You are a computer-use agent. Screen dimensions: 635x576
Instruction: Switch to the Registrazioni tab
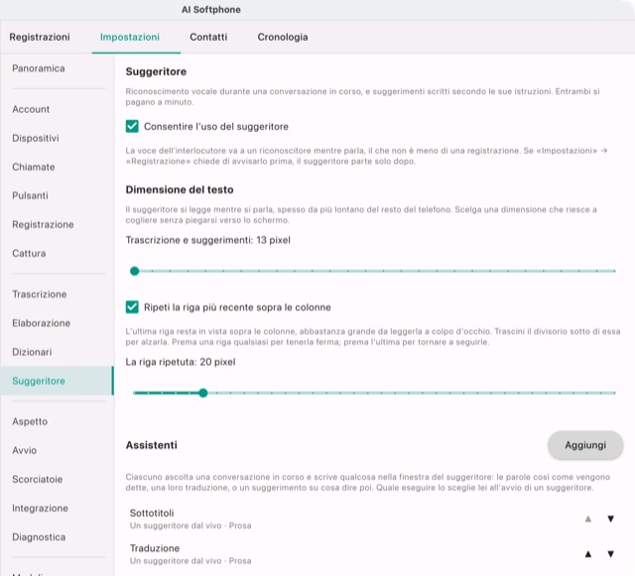[x=40, y=37]
